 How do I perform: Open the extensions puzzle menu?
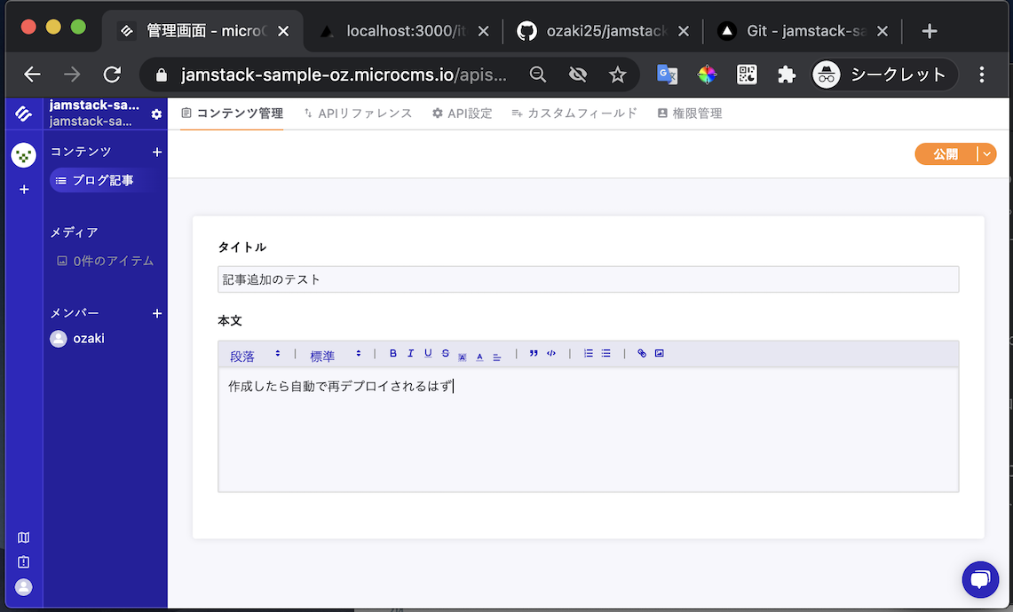pos(787,75)
